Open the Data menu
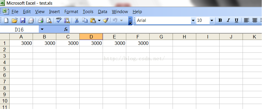 point(103,12)
